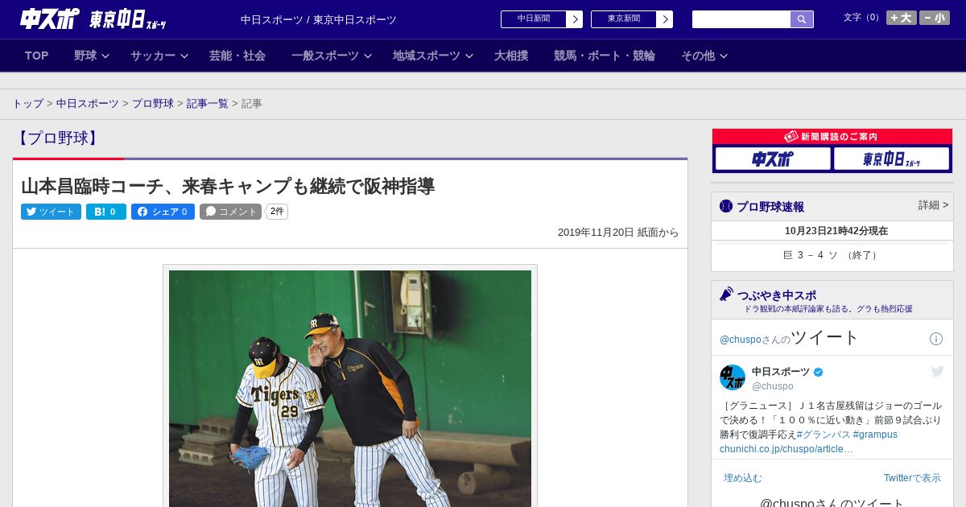Open 大相撲 navigation item
This screenshot has width=966, height=507.
coord(511,56)
